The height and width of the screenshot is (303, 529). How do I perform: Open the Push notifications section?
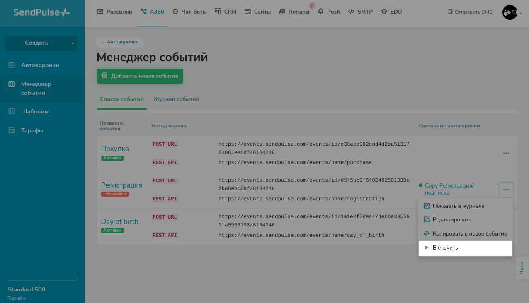(329, 12)
